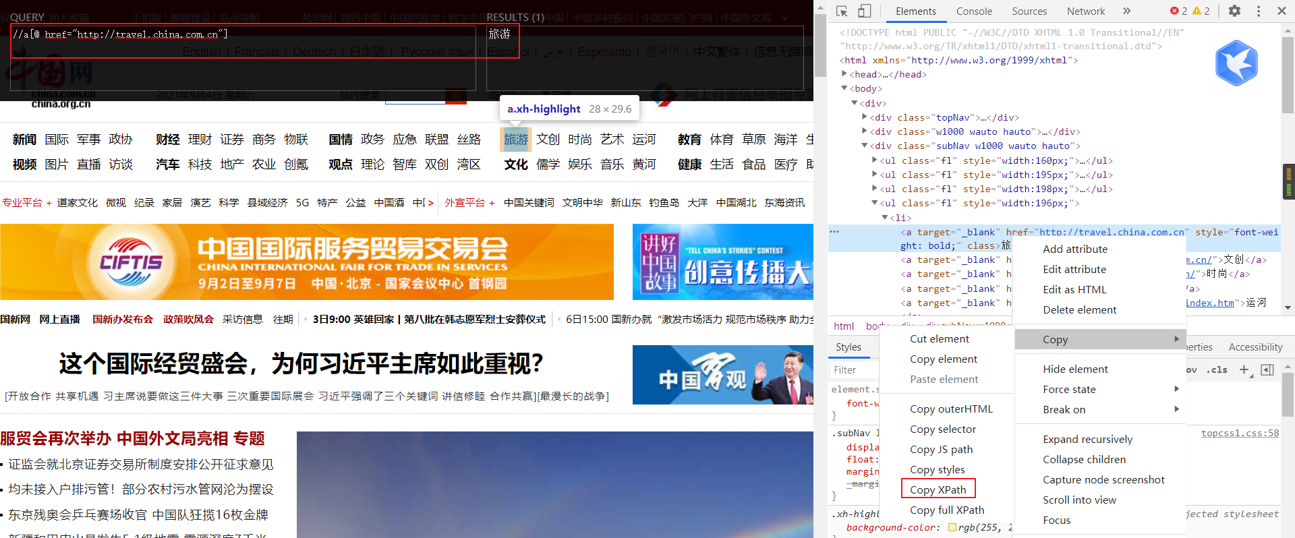Add new style rule plus icon
This screenshot has height=538, width=1295.
coord(1244,369)
